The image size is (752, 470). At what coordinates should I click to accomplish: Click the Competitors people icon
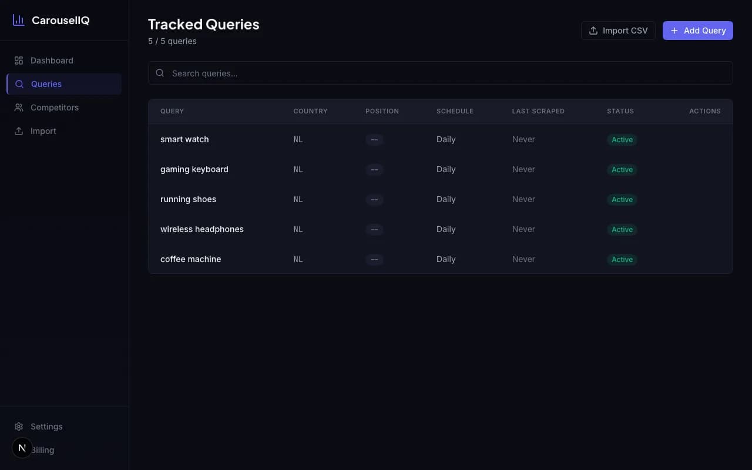coord(18,107)
